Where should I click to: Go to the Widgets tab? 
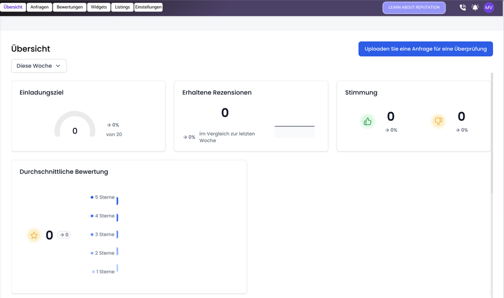pos(99,7)
